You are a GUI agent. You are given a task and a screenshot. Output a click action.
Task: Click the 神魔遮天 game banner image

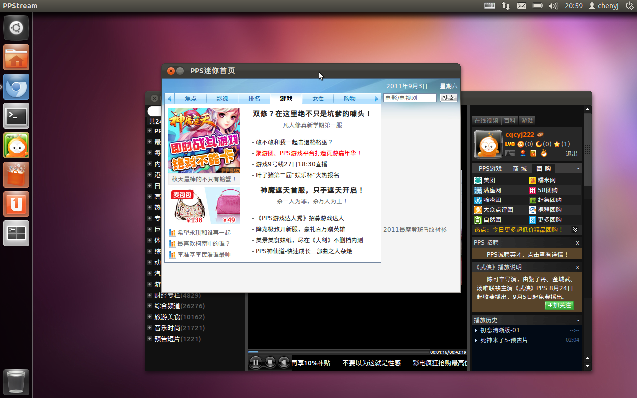204,140
